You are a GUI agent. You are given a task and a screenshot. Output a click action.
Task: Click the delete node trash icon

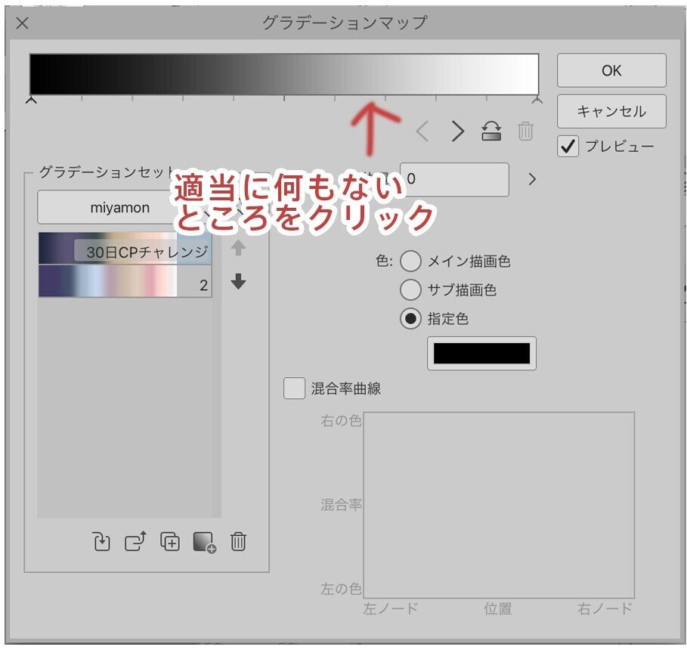[x=526, y=132]
